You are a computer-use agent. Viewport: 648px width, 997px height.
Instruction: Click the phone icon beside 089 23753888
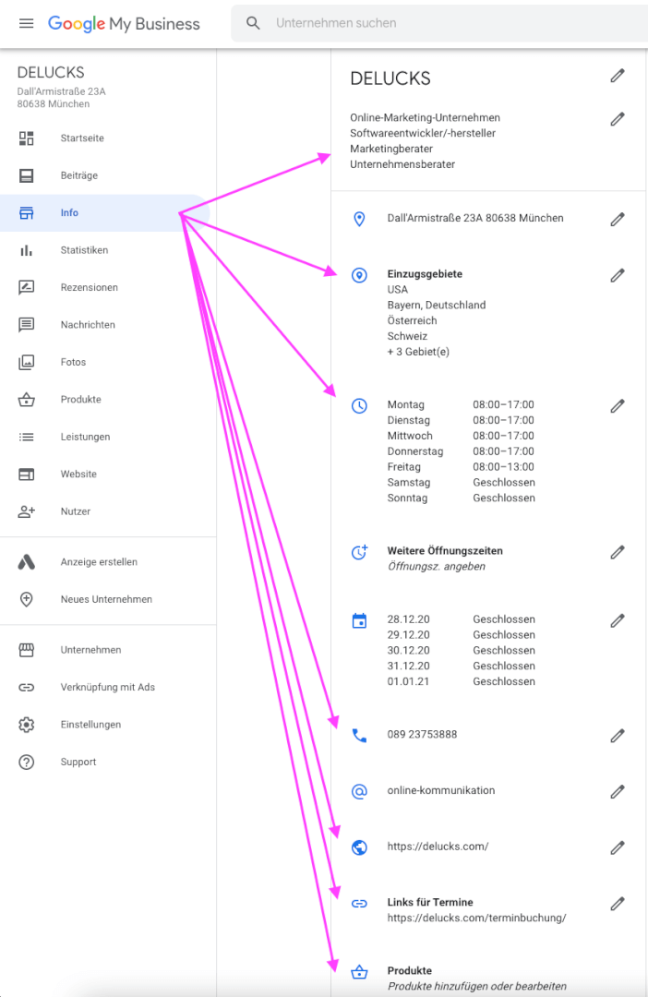[359, 736]
